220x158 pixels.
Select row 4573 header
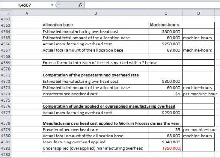tap(5, 88)
